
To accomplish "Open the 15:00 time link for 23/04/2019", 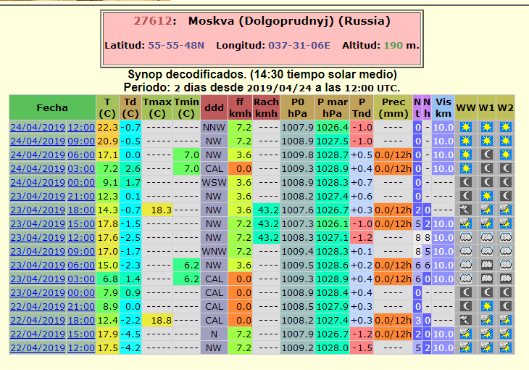I will (81, 223).
